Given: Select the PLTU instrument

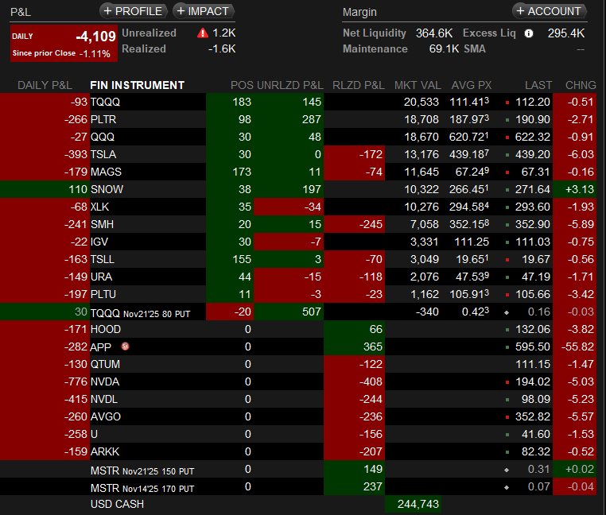Looking at the screenshot, I should pyautogui.click(x=103, y=294).
